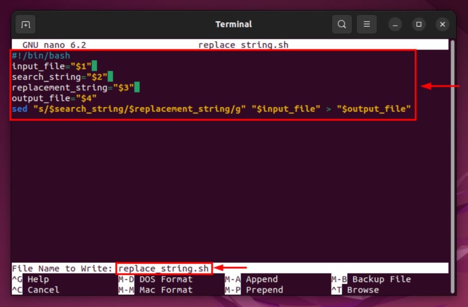Image resolution: width=468 pixels, height=307 pixels.
Task: Click the Terminal title bar label
Action: (x=234, y=24)
